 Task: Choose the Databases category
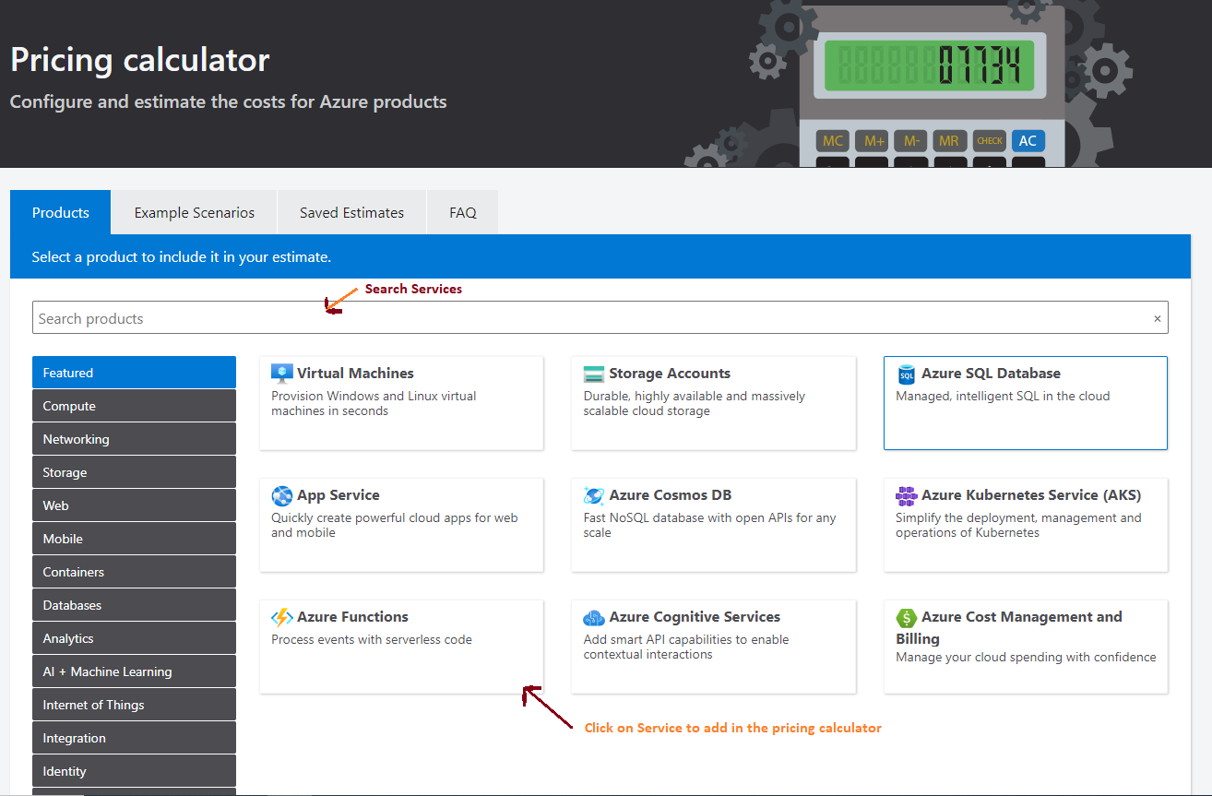(x=134, y=605)
